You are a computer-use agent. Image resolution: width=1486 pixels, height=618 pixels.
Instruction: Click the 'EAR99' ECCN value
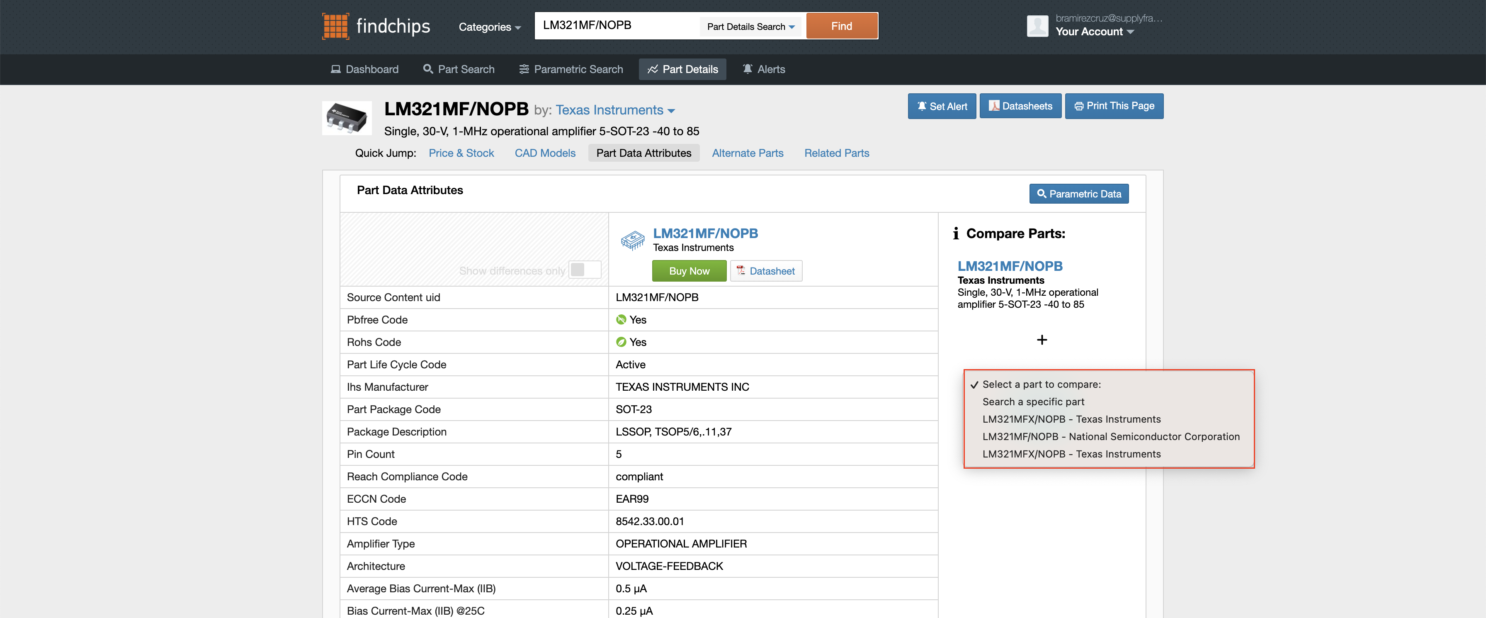pos(631,499)
